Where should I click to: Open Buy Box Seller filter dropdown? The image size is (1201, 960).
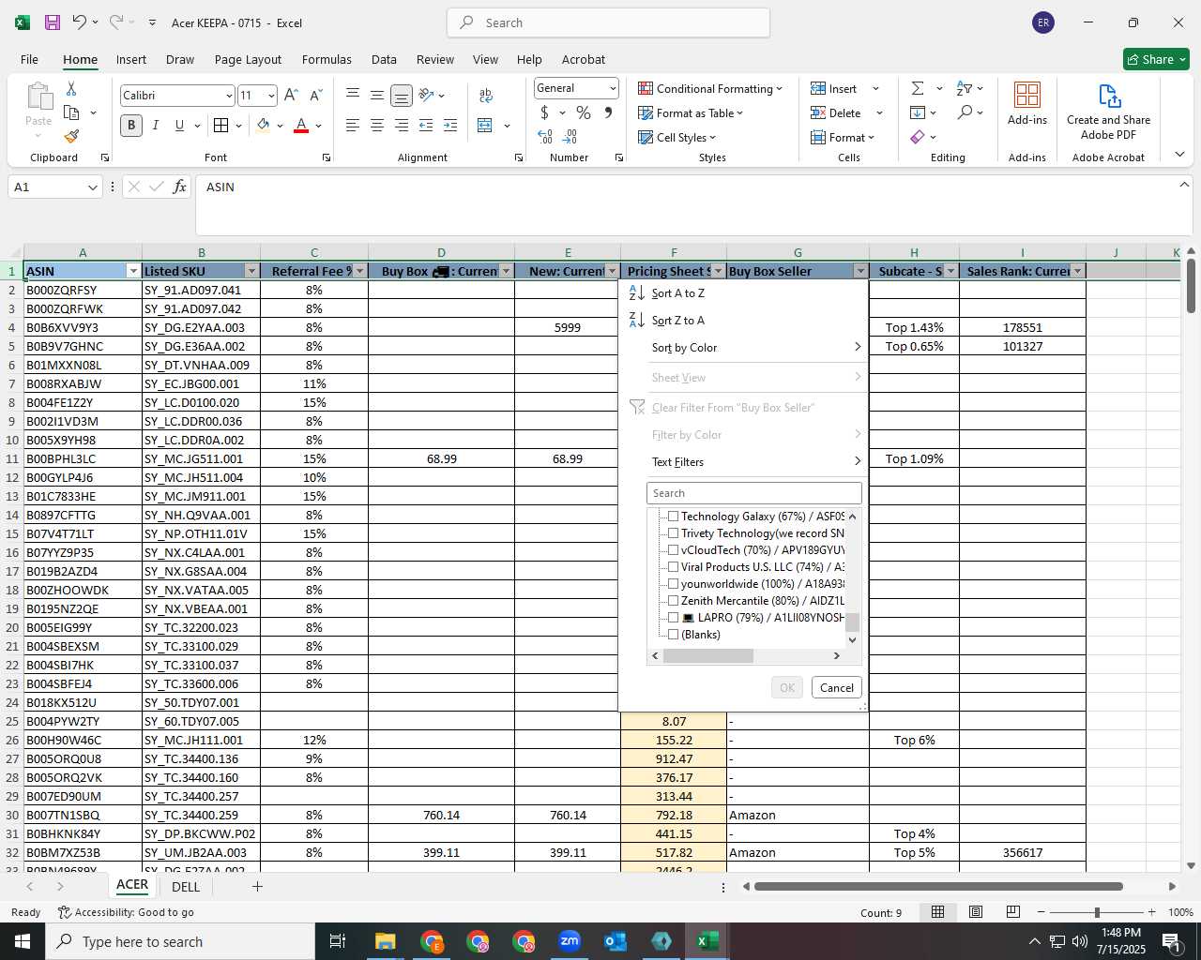860,271
